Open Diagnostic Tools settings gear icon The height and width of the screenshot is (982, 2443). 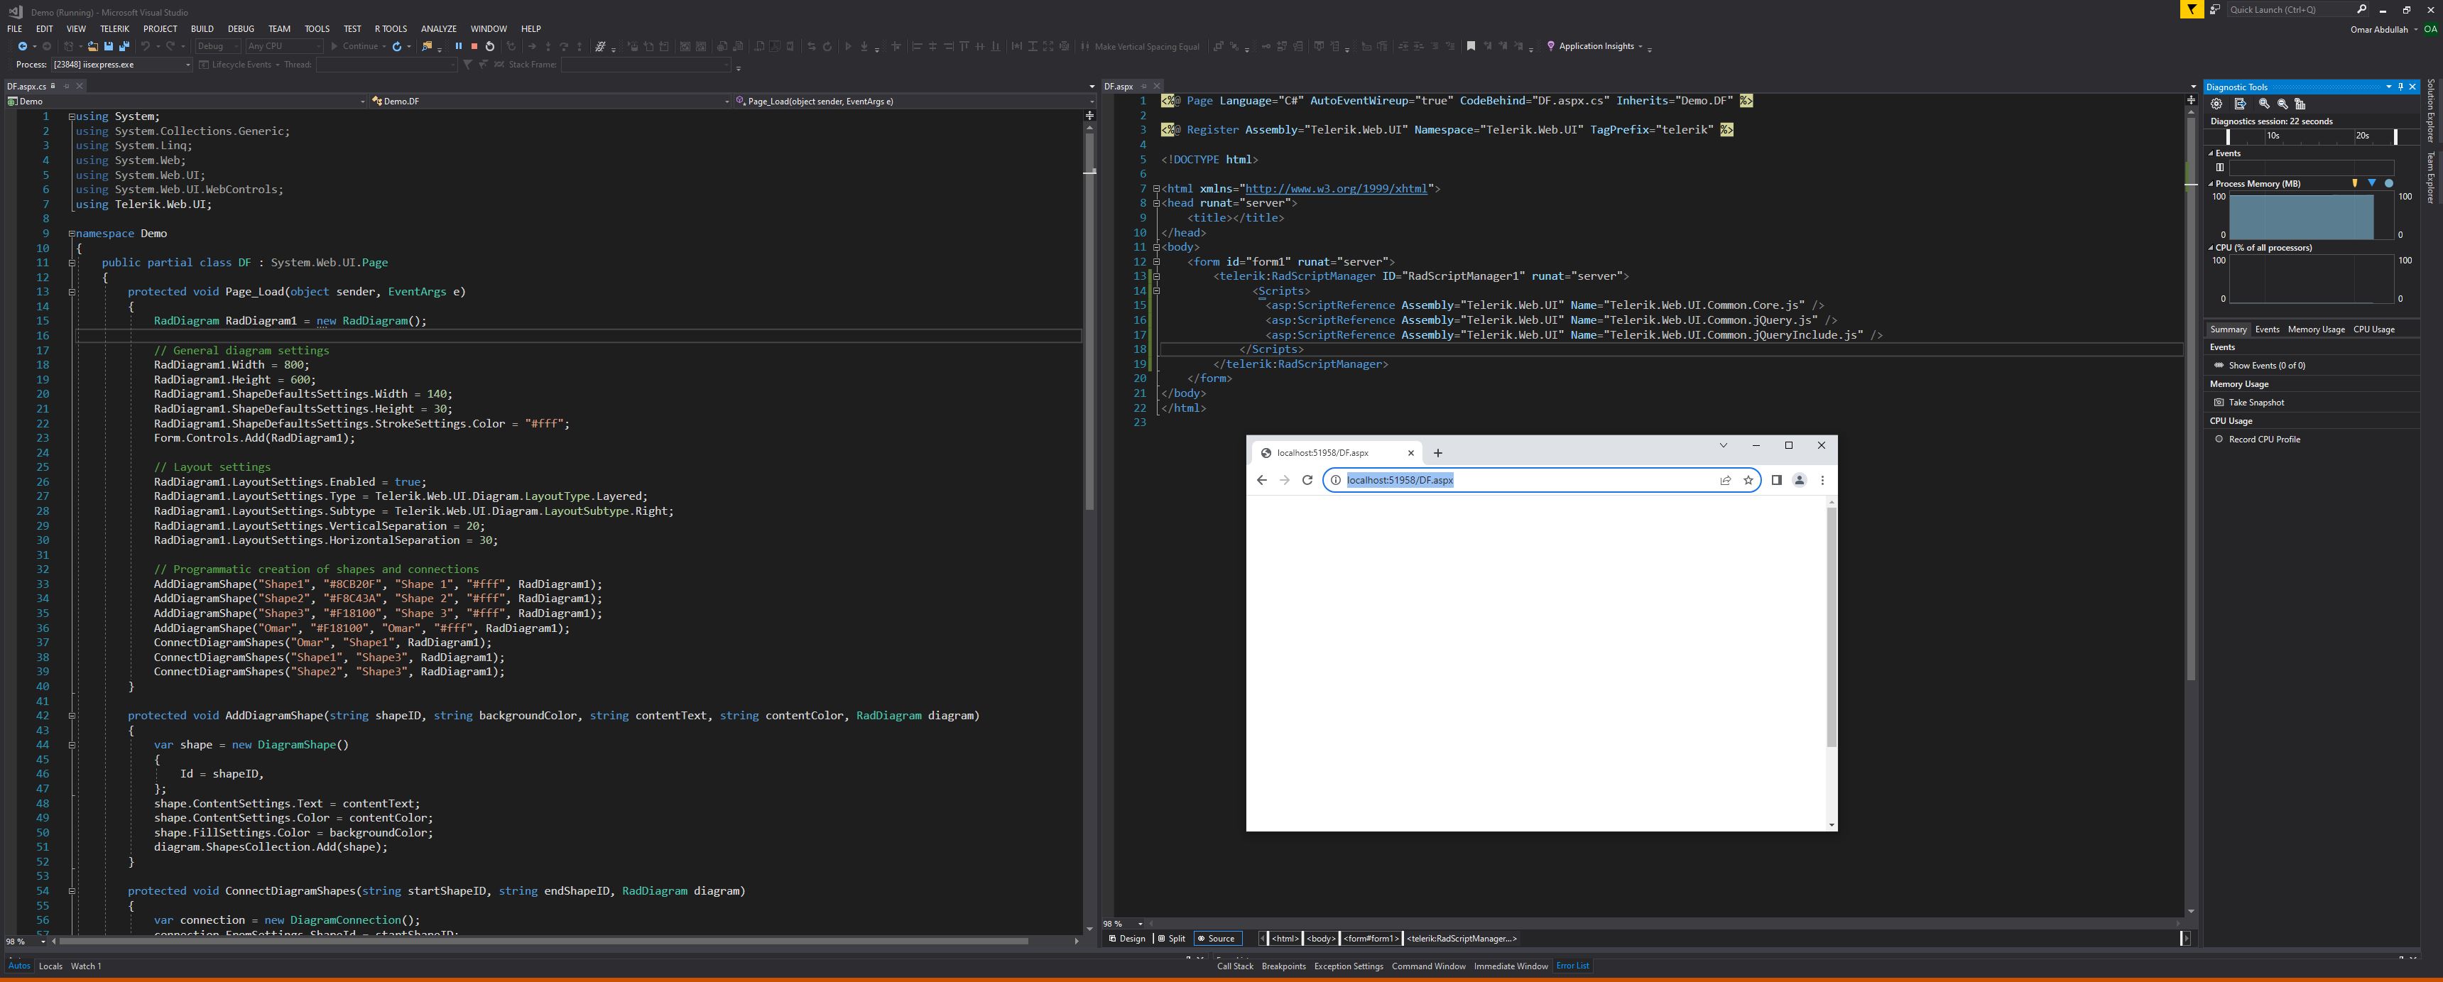(2216, 104)
